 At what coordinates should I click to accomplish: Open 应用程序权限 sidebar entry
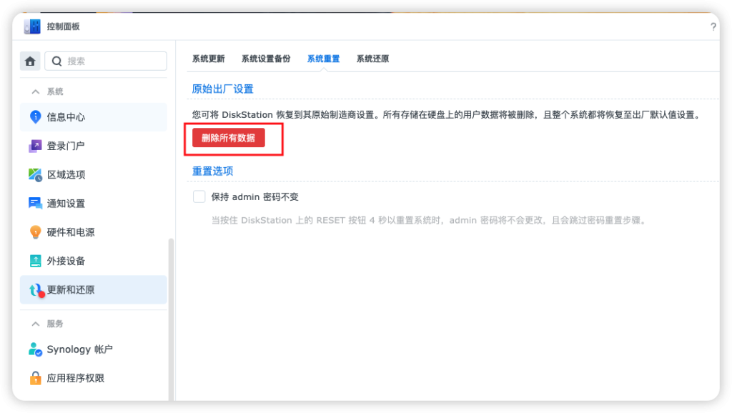(x=94, y=378)
